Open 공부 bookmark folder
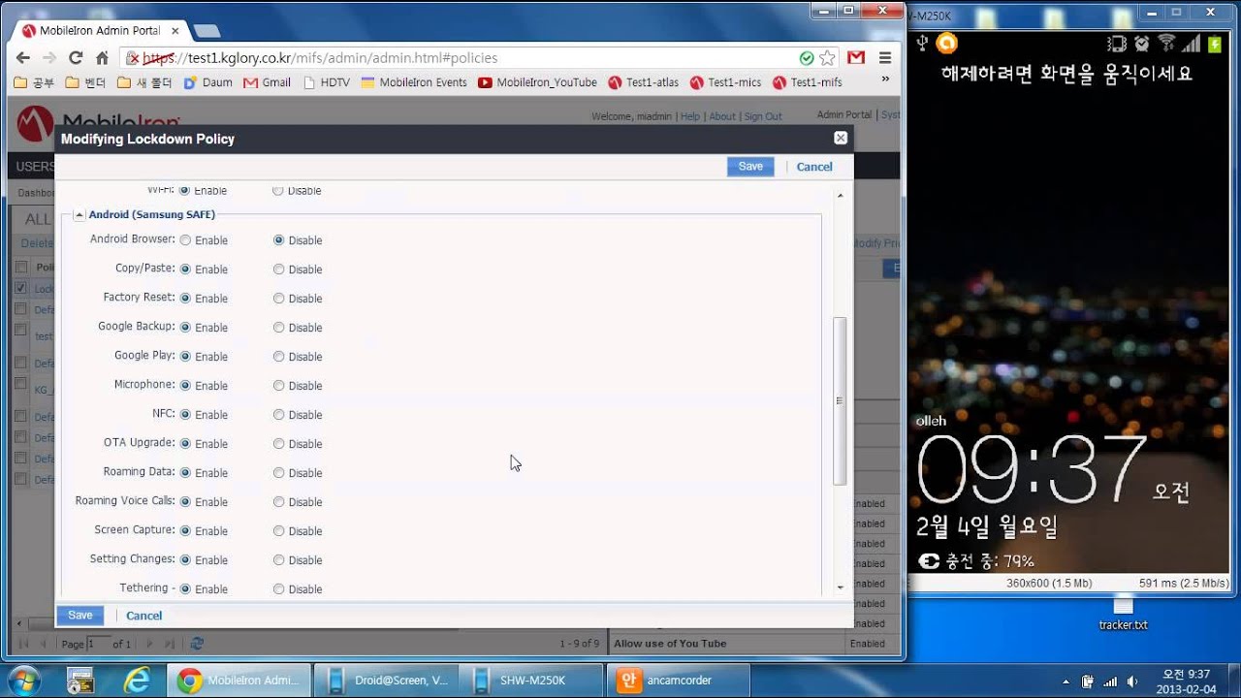This screenshot has height=698, width=1241. click(x=35, y=82)
